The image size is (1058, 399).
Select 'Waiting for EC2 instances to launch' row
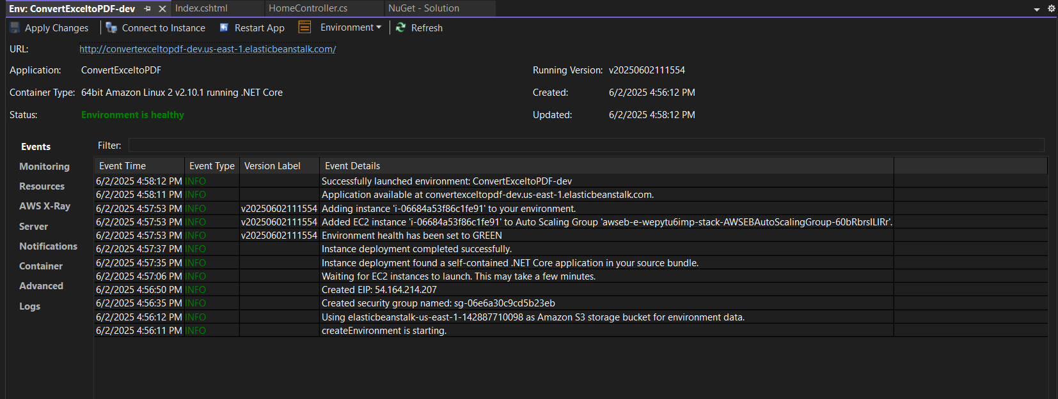[x=571, y=276]
